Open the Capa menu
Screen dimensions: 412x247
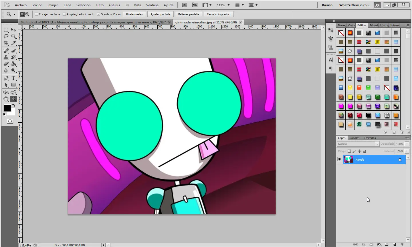(x=68, y=5)
